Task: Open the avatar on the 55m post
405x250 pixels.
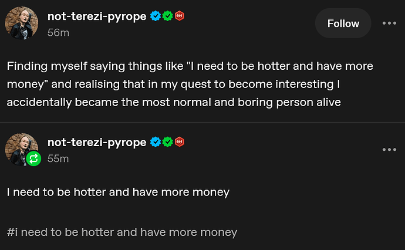Action: pos(21,148)
